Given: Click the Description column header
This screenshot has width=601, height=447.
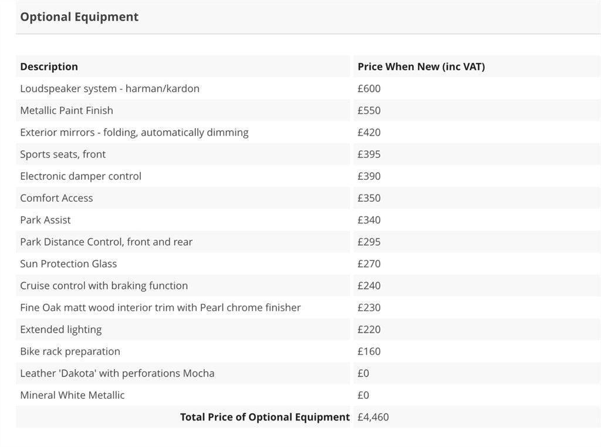Looking at the screenshot, I should [49, 66].
